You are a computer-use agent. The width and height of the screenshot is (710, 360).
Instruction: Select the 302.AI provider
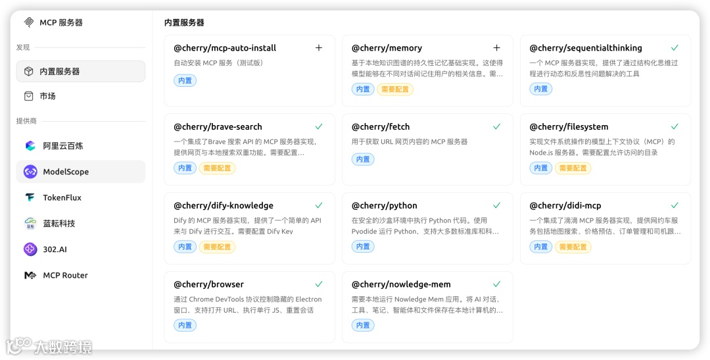81,249
